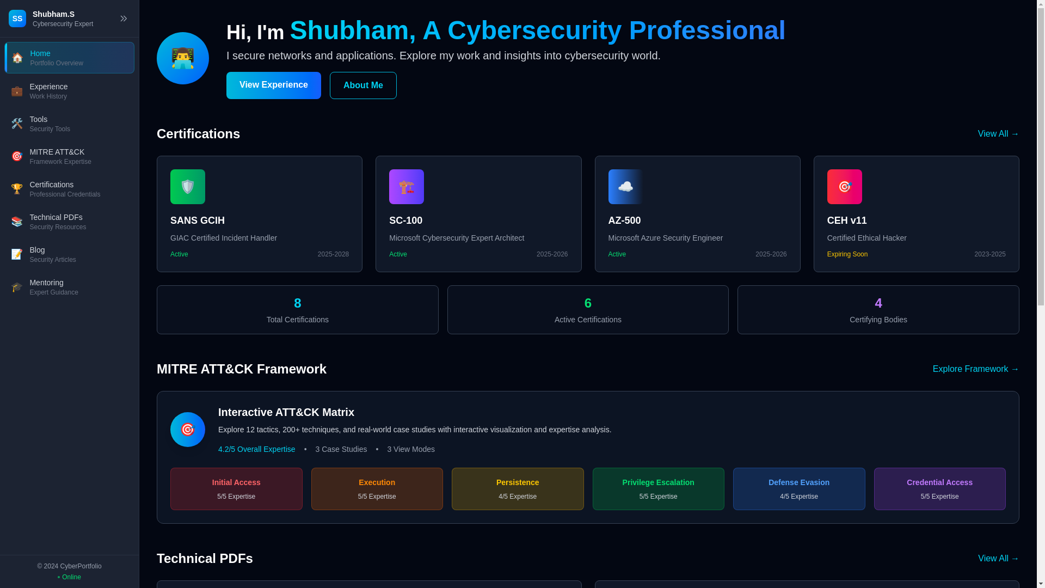Image resolution: width=1045 pixels, height=588 pixels.
Task: Click the Expiring Soon status on CEH
Action: point(847,254)
